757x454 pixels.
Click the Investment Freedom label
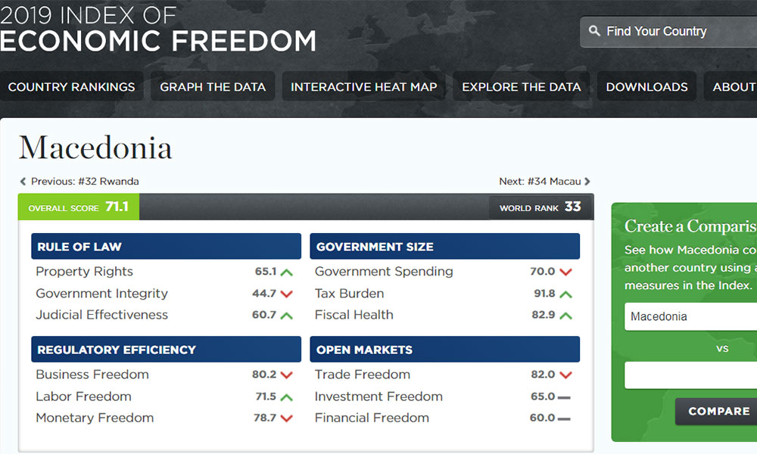click(378, 396)
